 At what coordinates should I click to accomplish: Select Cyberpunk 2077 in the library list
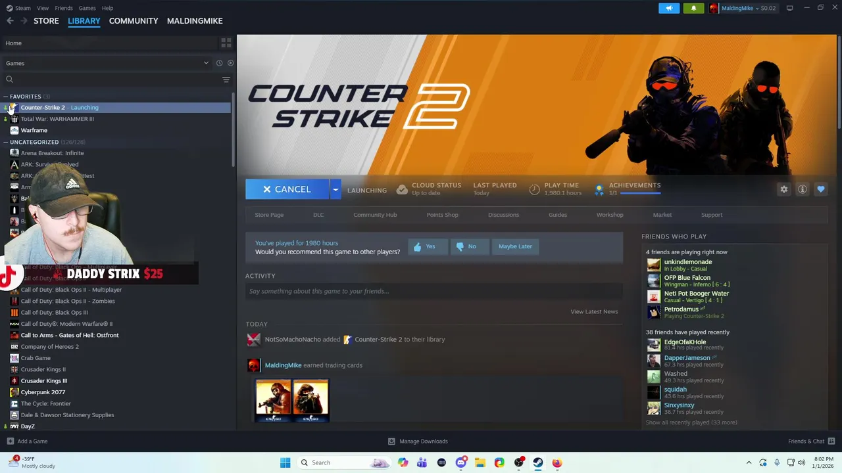43,392
